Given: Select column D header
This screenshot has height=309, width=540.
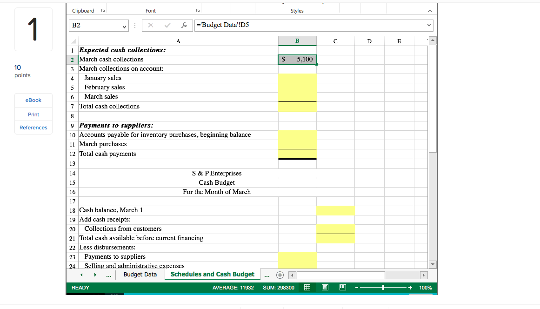Looking at the screenshot, I should click(369, 41).
